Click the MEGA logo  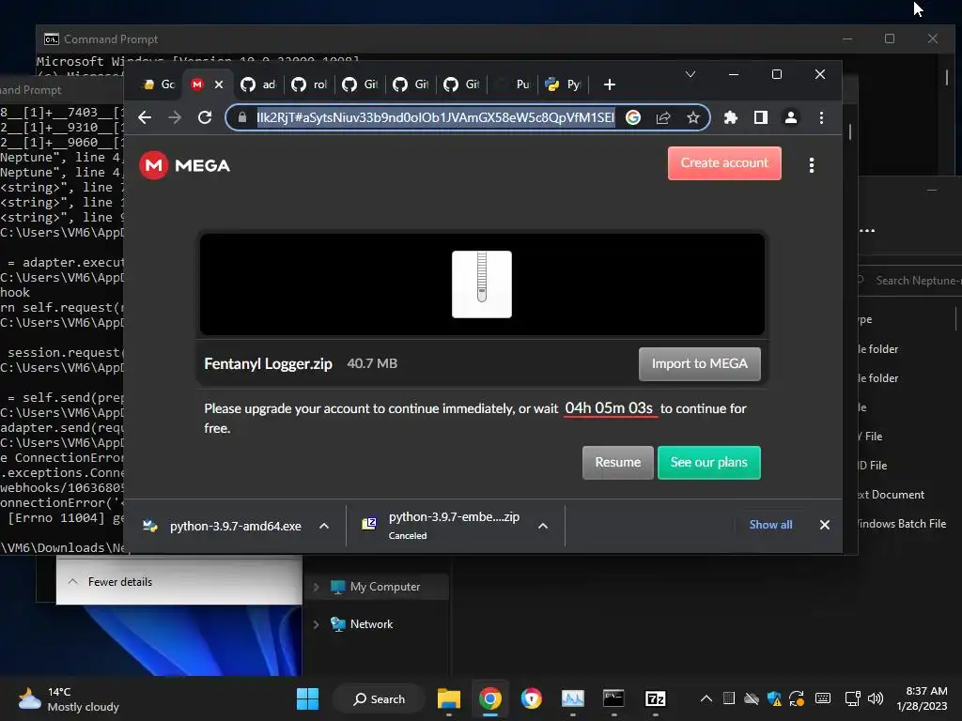coord(185,165)
